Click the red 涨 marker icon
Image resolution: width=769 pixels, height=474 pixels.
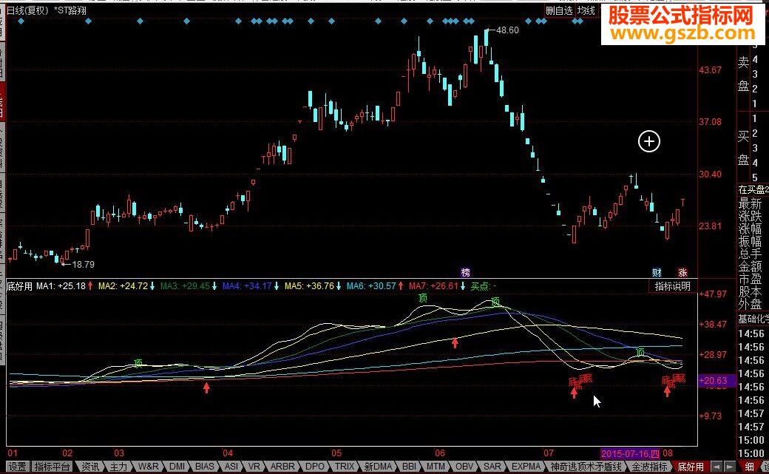tap(682, 272)
